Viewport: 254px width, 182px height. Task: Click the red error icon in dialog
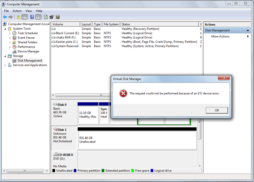click(123, 93)
